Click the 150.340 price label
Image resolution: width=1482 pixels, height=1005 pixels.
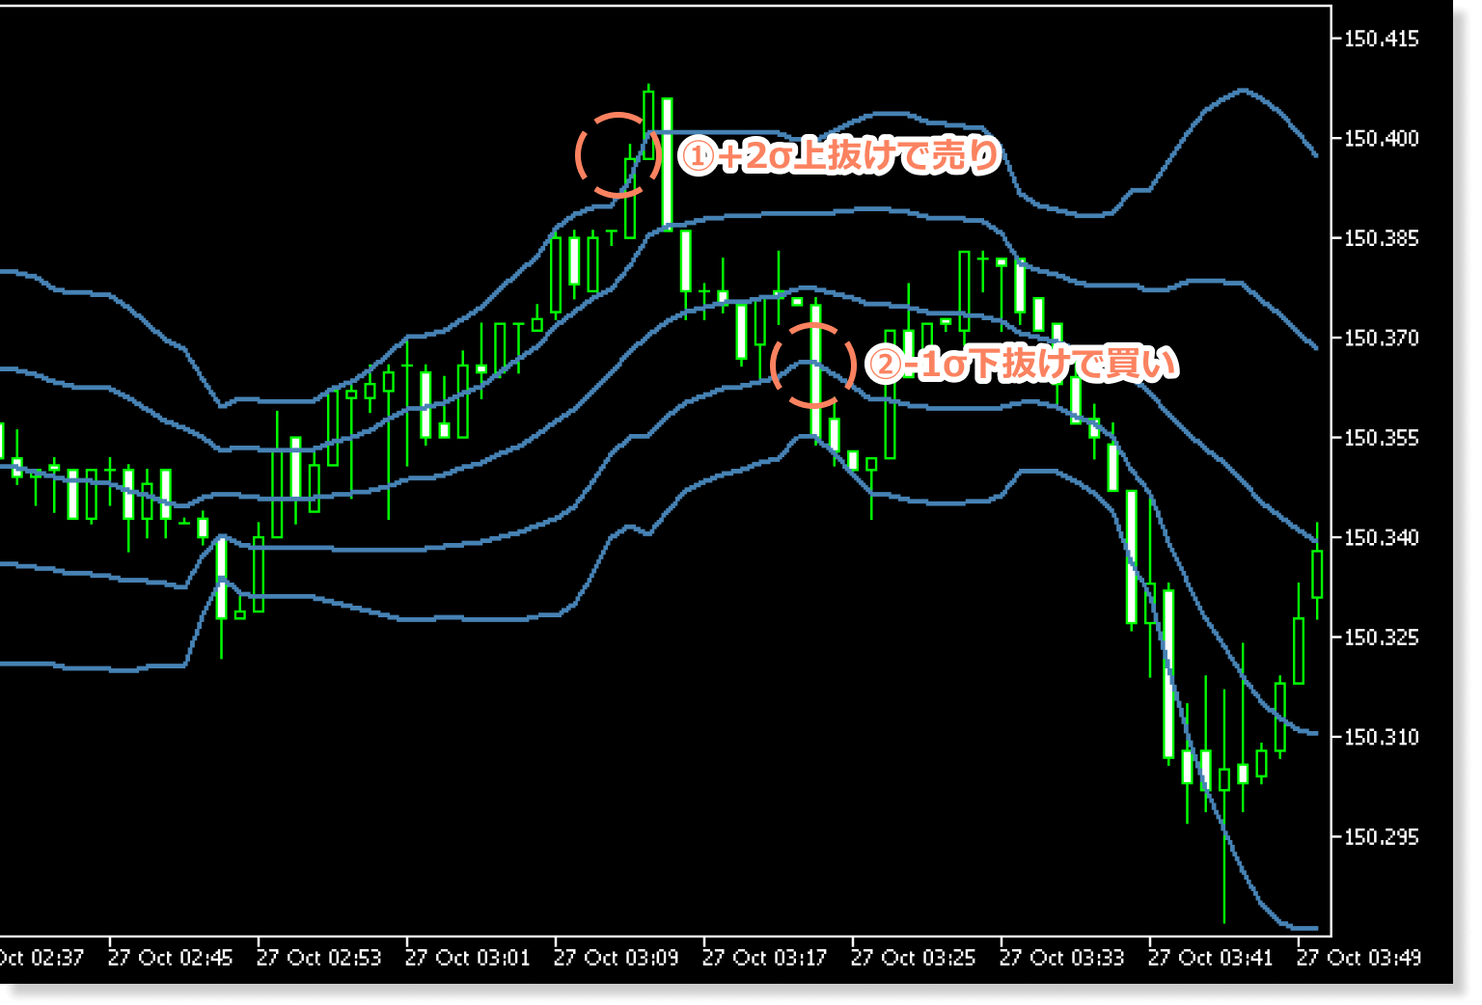click(x=1381, y=537)
